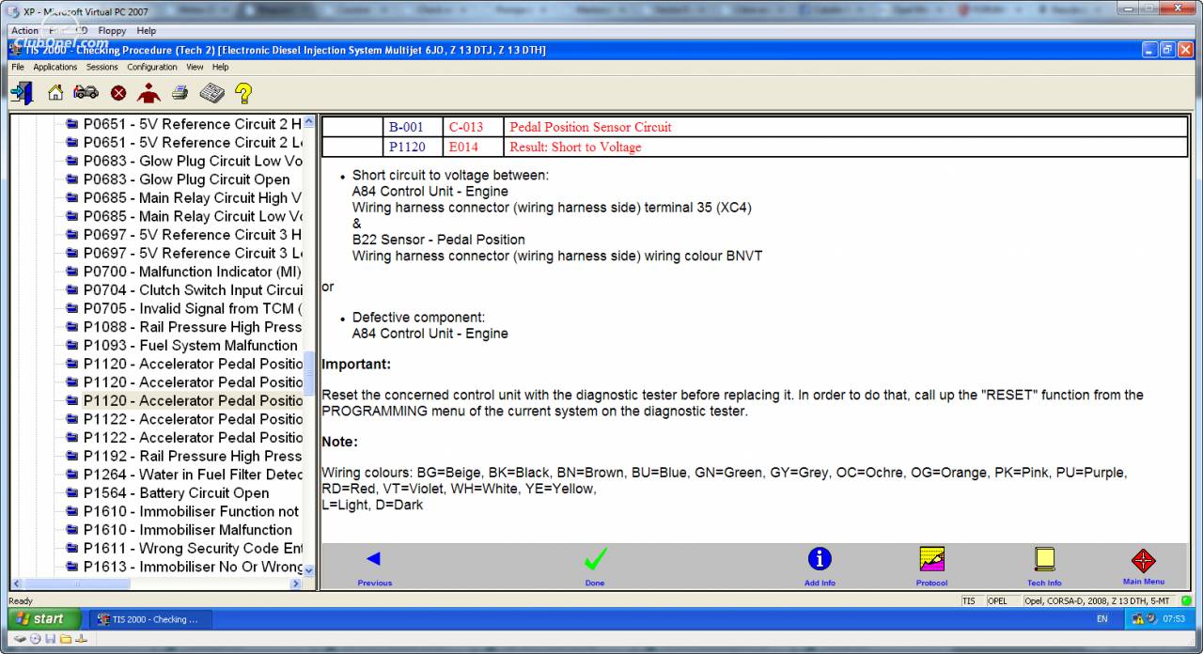The width and height of the screenshot is (1203, 654).
Task: Select P1264 Water in Fuel Filter entry
Action: coord(184,475)
